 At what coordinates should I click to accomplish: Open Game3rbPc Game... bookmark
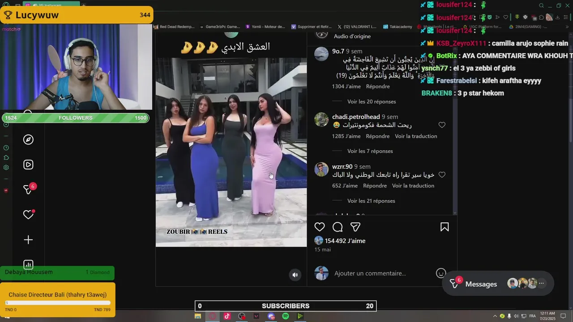pos(220,27)
